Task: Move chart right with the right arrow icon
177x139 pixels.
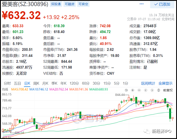Action: [152, 90]
